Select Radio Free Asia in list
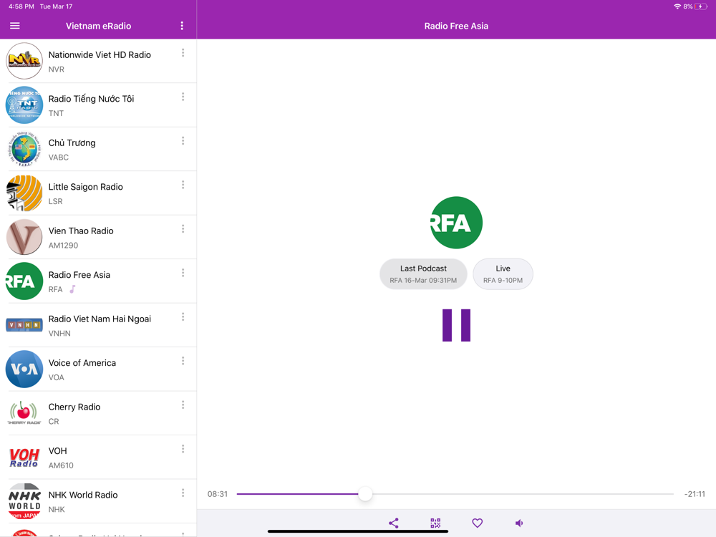 tap(98, 281)
